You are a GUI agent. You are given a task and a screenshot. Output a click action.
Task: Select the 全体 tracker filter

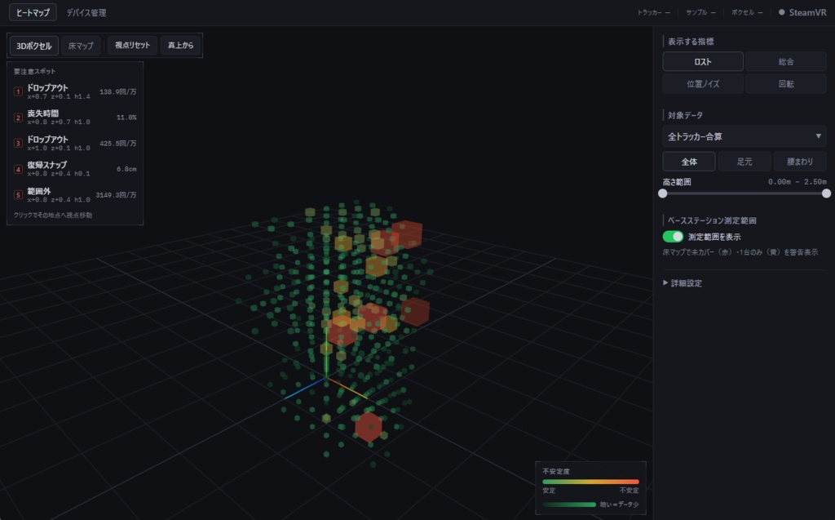point(689,162)
